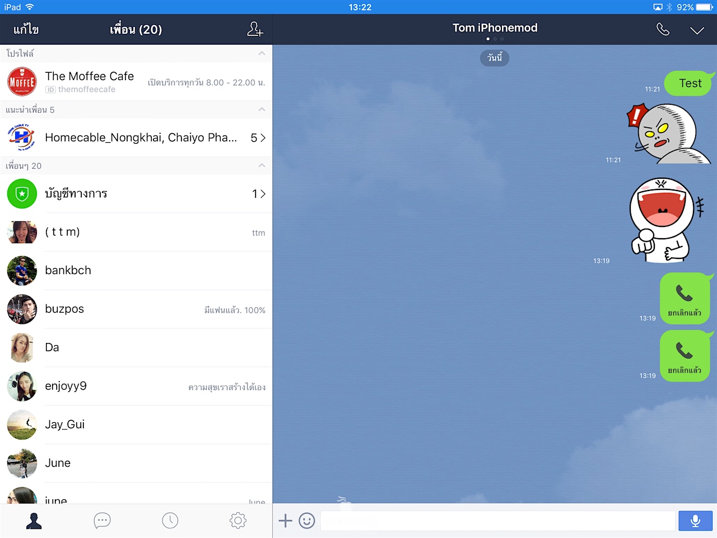This screenshot has width=717, height=538.
Task: Tap the last cancelled call bubble
Action: [x=685, y=356]
